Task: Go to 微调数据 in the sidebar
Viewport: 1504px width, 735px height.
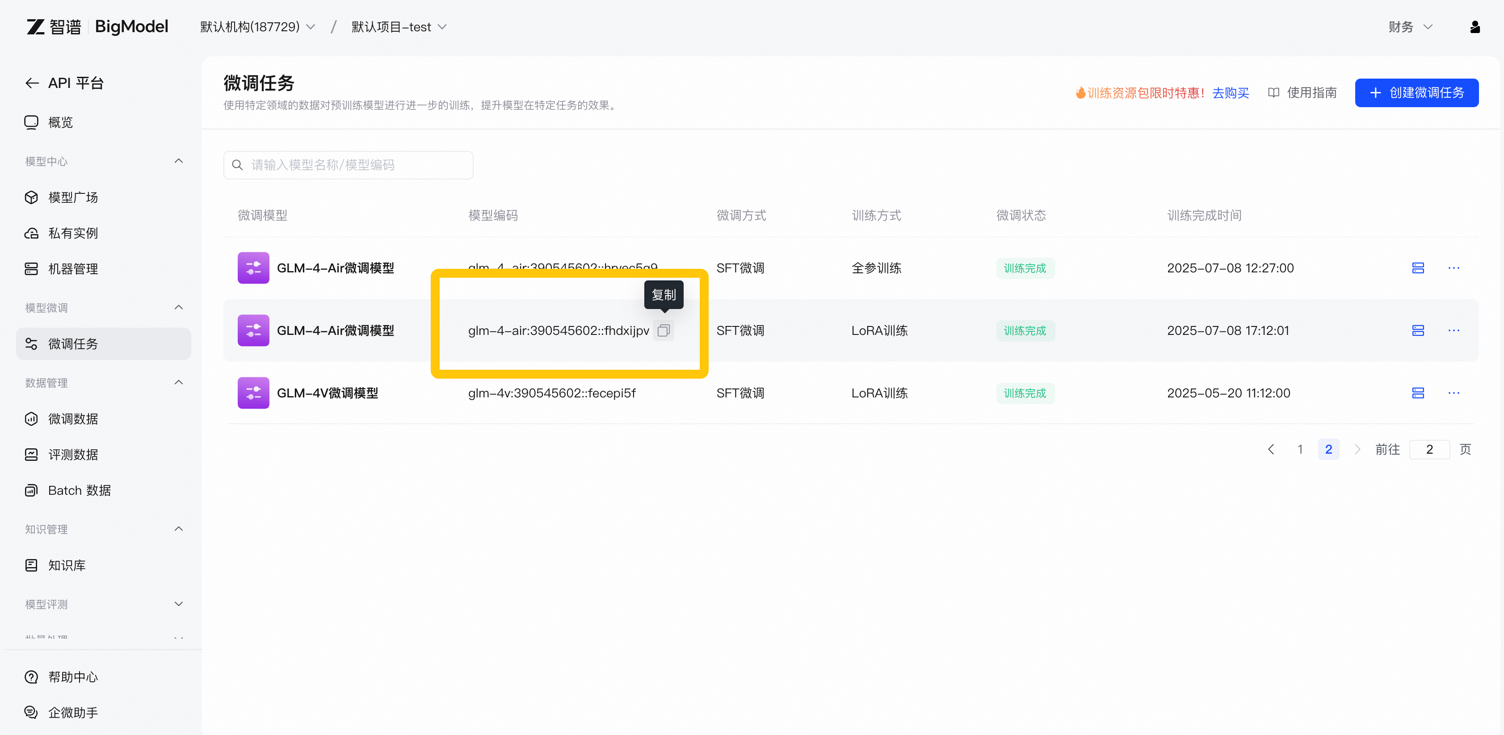Action: pyautogui.click(x=73, y=419)
